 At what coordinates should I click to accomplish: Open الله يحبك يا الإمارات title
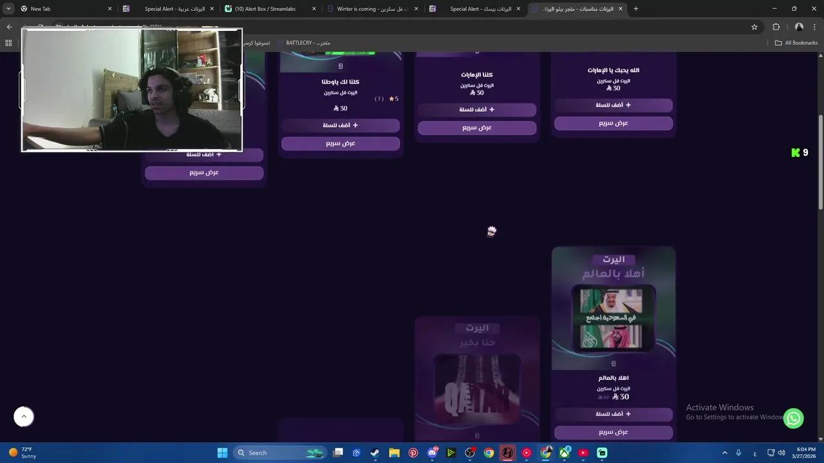pos(613,71)
